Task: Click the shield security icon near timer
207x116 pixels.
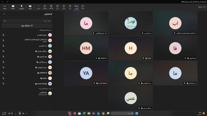Action: tap(204, 7)
